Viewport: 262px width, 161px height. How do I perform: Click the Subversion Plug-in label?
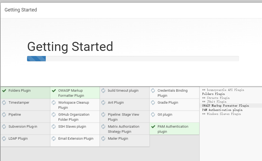(23, 127)
